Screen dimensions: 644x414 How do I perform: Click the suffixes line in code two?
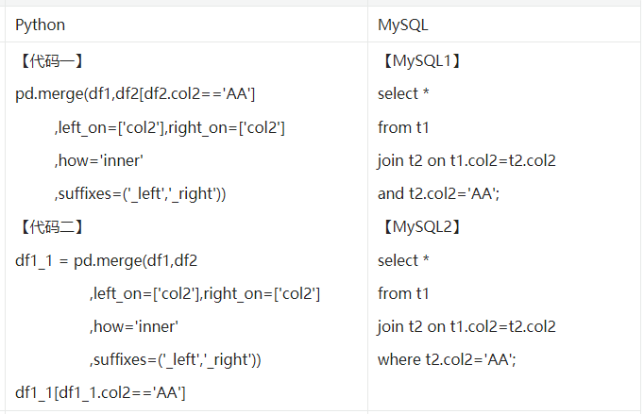coord(176,358)
